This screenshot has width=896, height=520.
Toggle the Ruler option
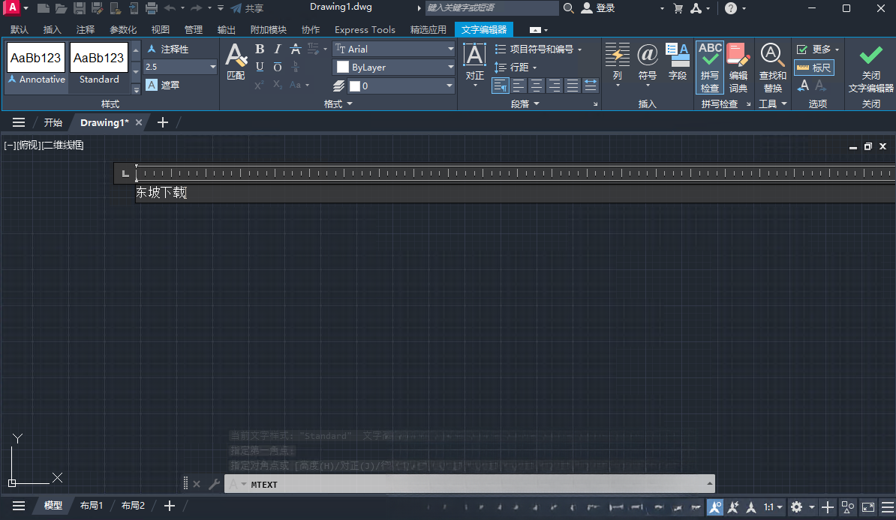tap(813, 68)
